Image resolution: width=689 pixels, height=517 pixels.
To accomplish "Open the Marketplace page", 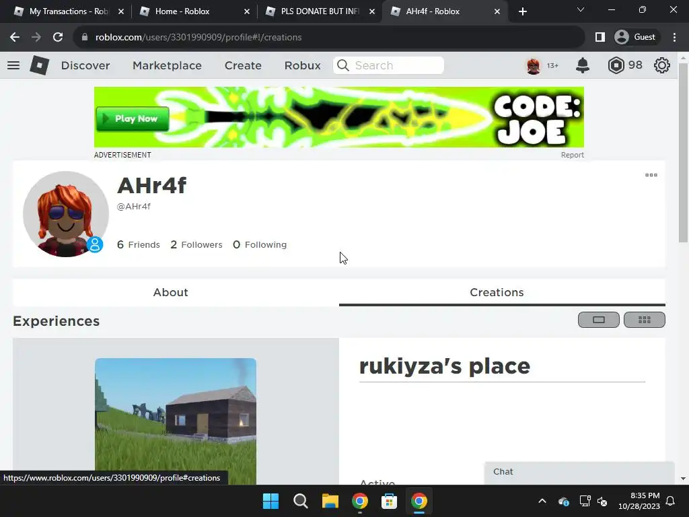I will click(167, 65).
